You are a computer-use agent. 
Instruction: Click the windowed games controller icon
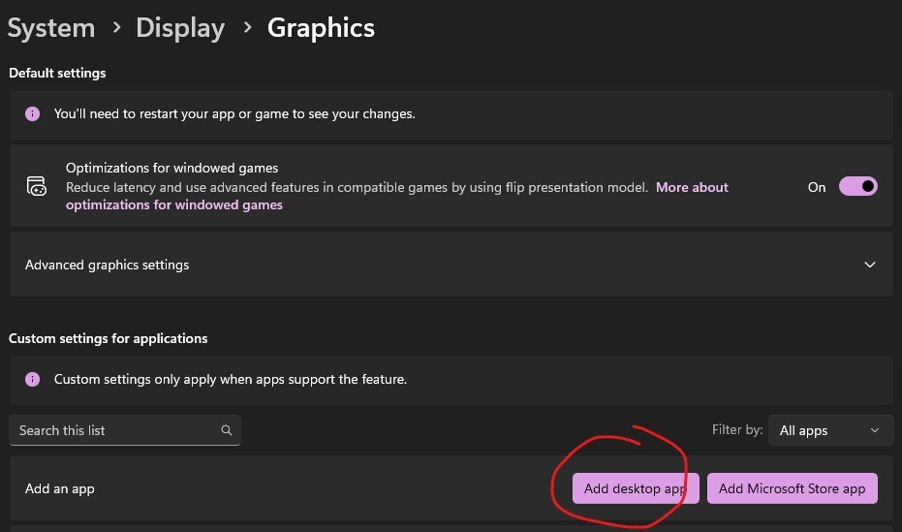(37, 186)
